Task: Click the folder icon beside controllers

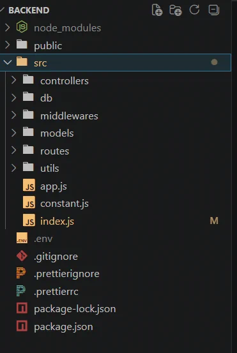Action: pos(28,79)
